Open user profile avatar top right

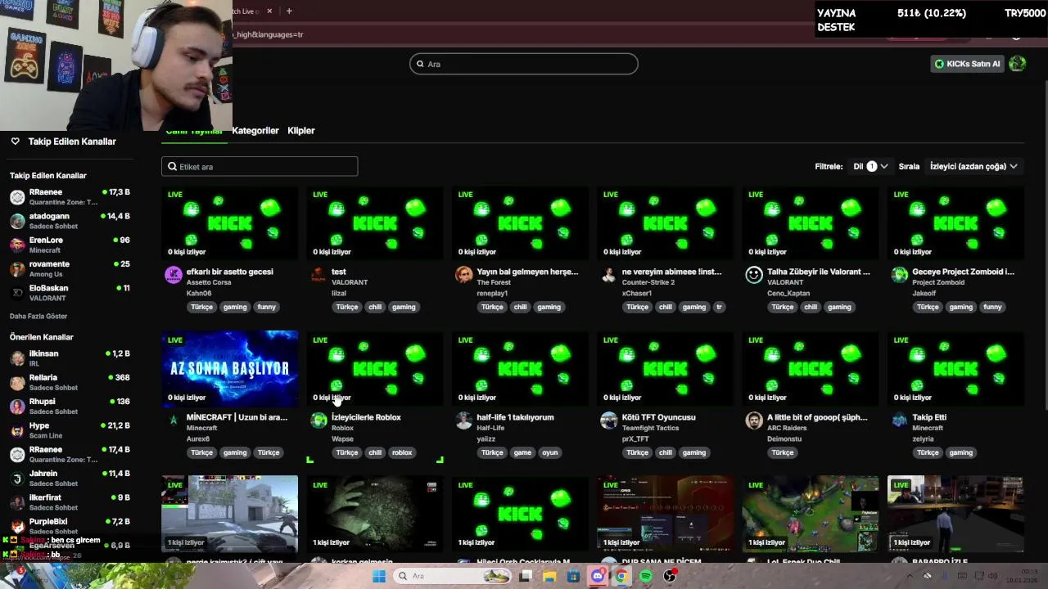1018,64
